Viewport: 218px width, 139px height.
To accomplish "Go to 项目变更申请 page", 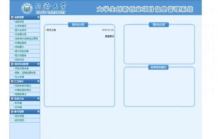I will [22, 68].
